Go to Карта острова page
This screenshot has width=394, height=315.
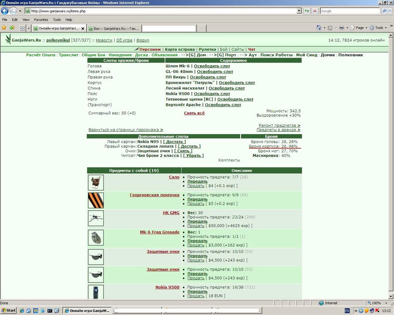pyautogui.click(x=180, y=50)
